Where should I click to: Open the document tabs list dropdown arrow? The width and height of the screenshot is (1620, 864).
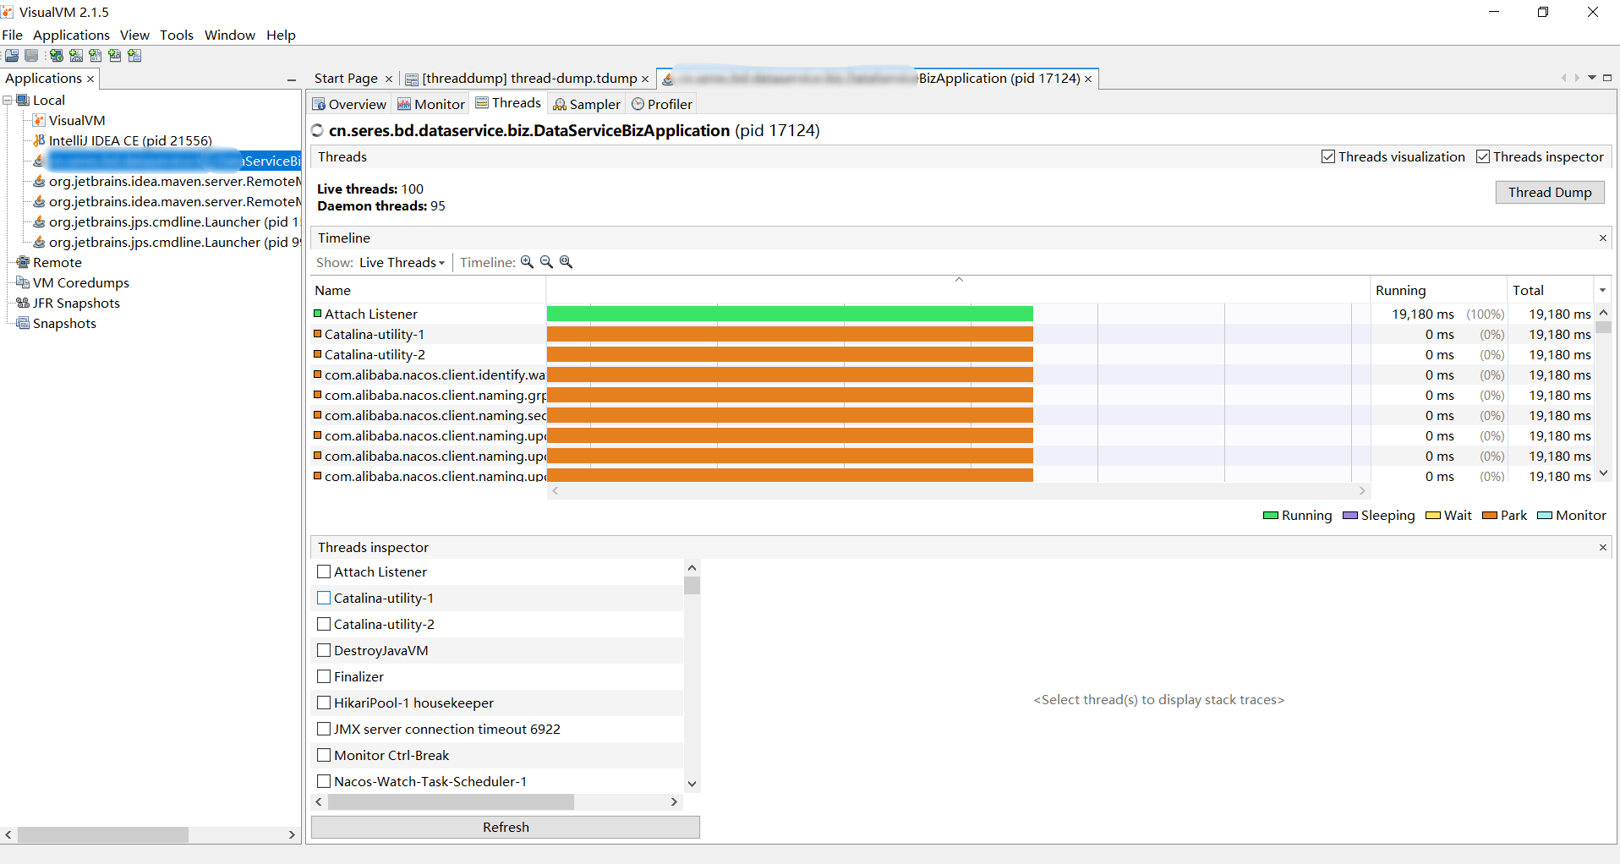(x=1592, y=78)
